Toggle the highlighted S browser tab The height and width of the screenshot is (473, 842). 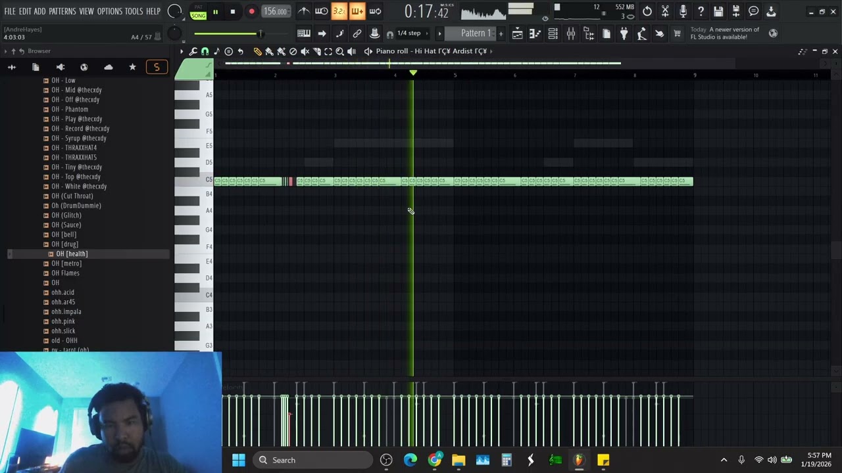click(x=157, y=67)
